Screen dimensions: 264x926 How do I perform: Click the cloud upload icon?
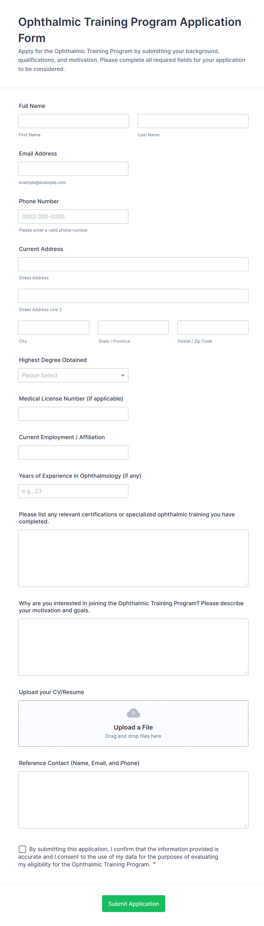(x=133, y=713)
